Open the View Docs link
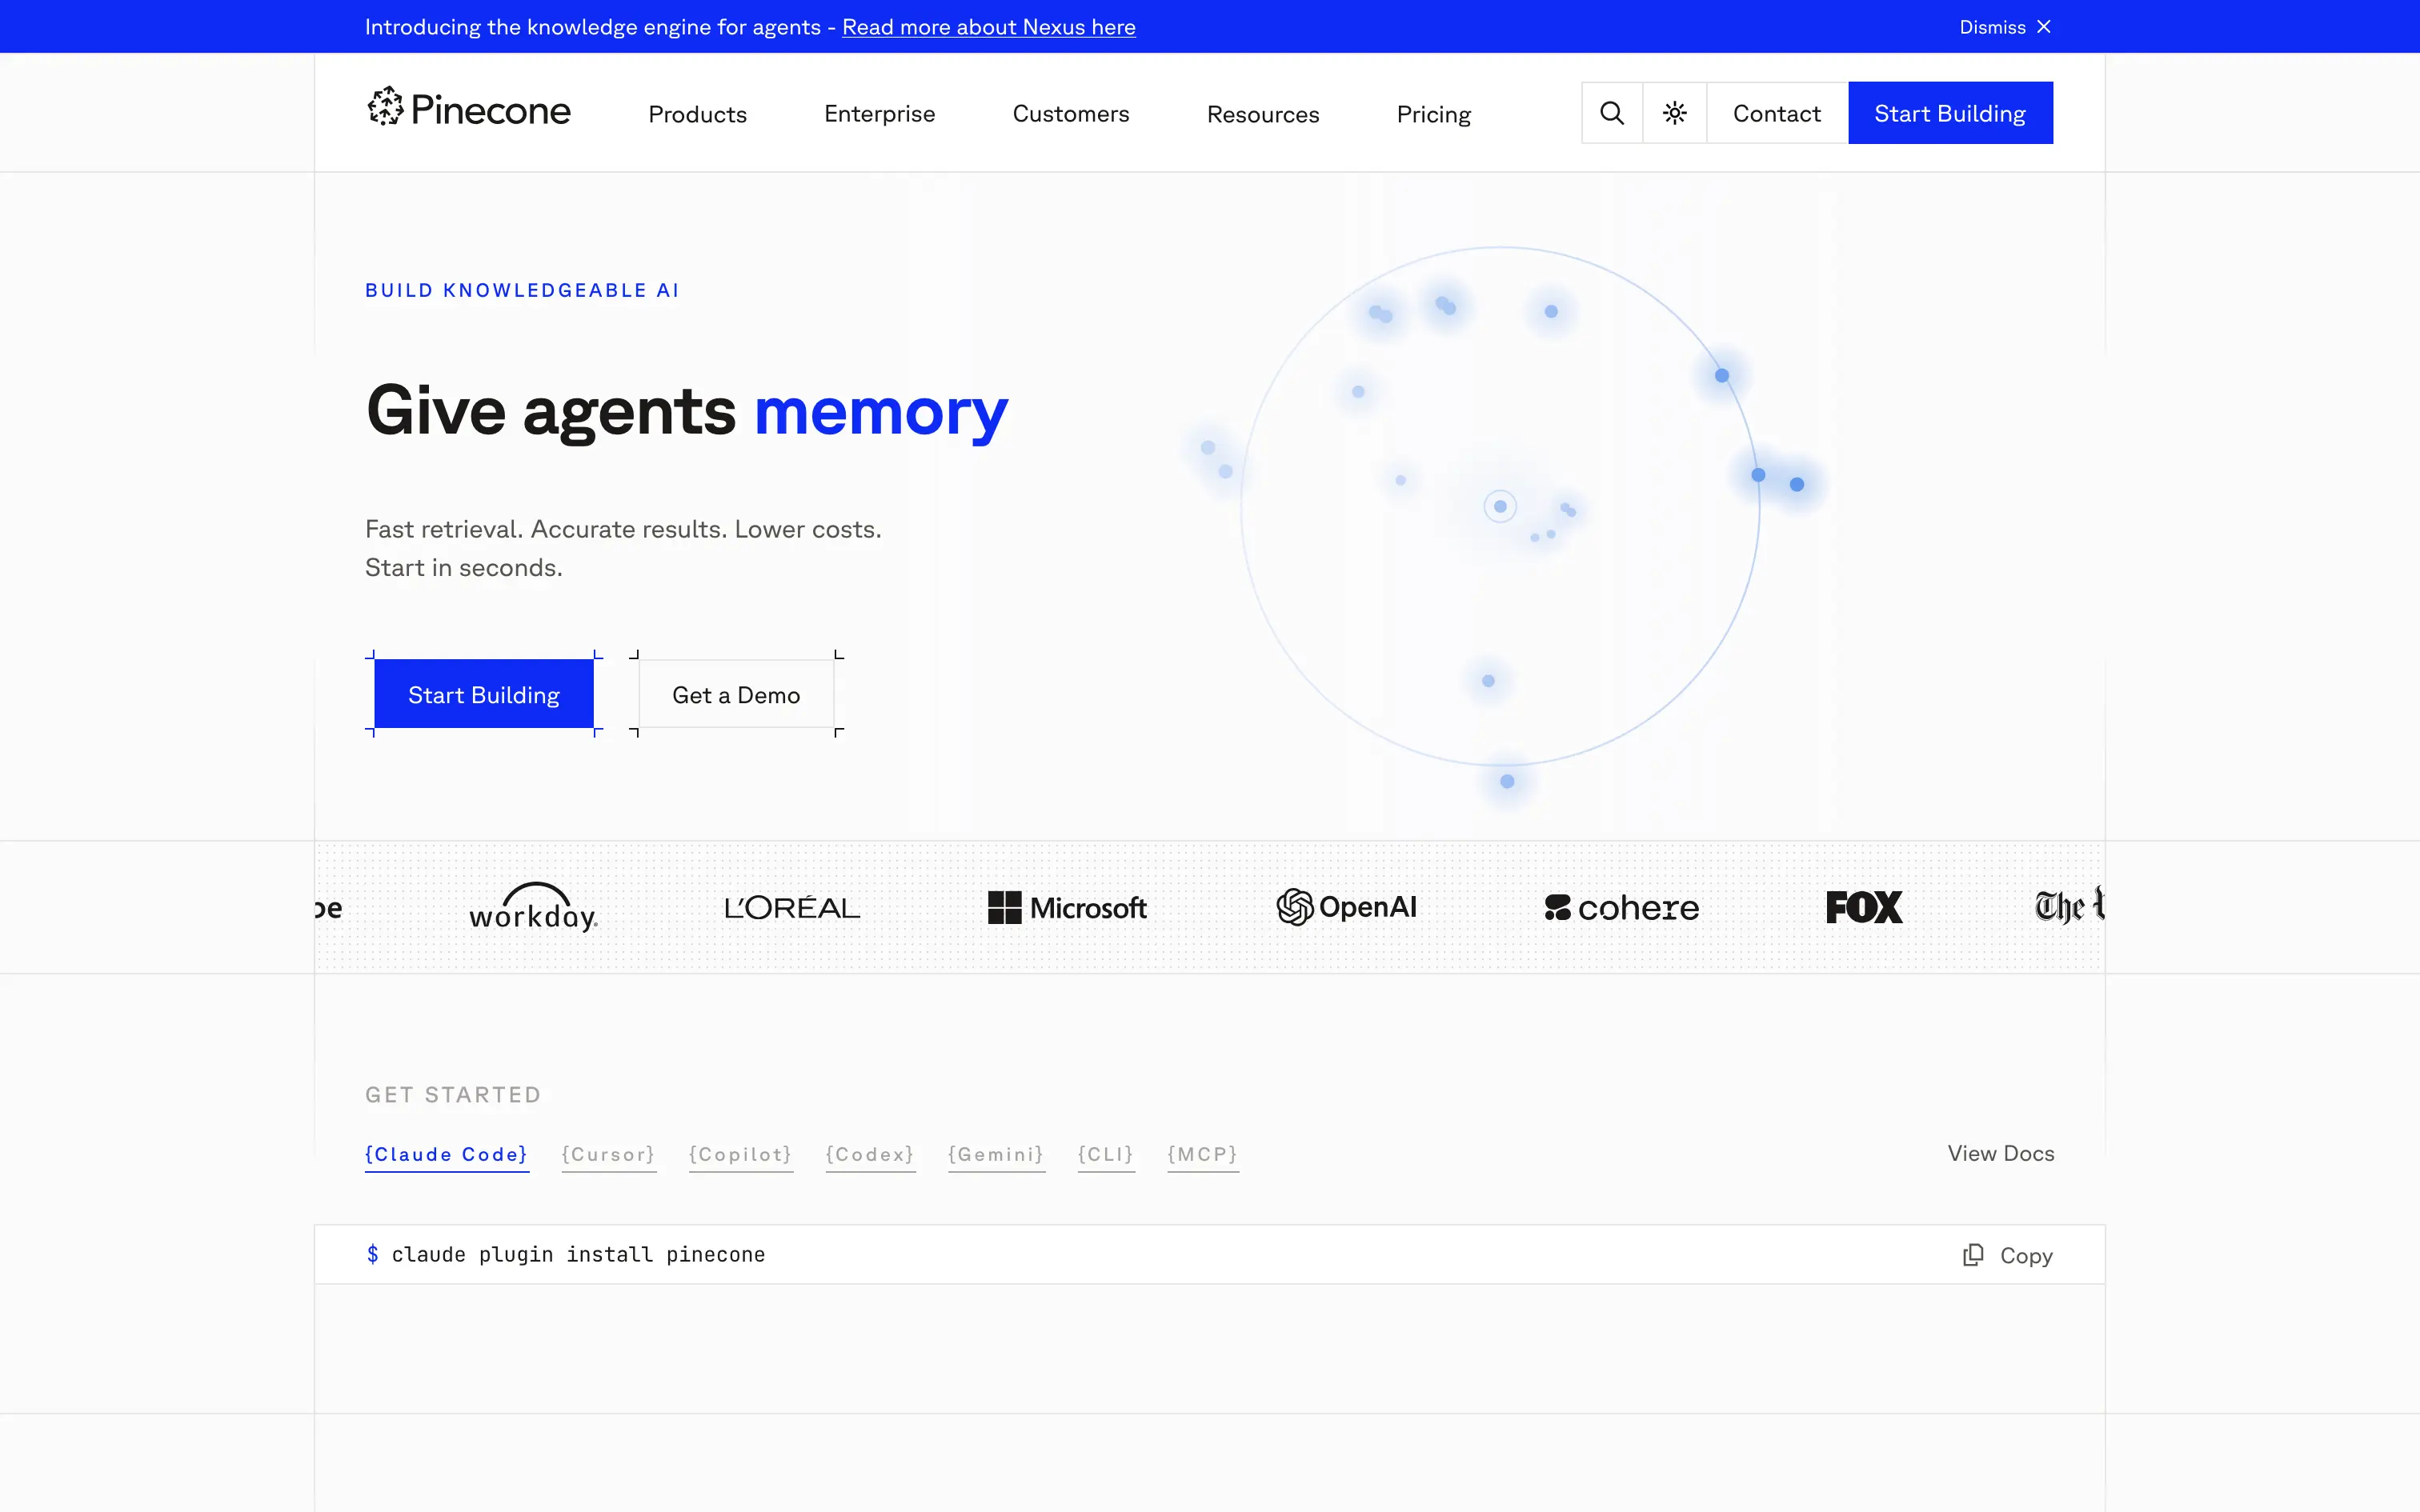This screenshot has width=2420, height=1512. 2001,1153
